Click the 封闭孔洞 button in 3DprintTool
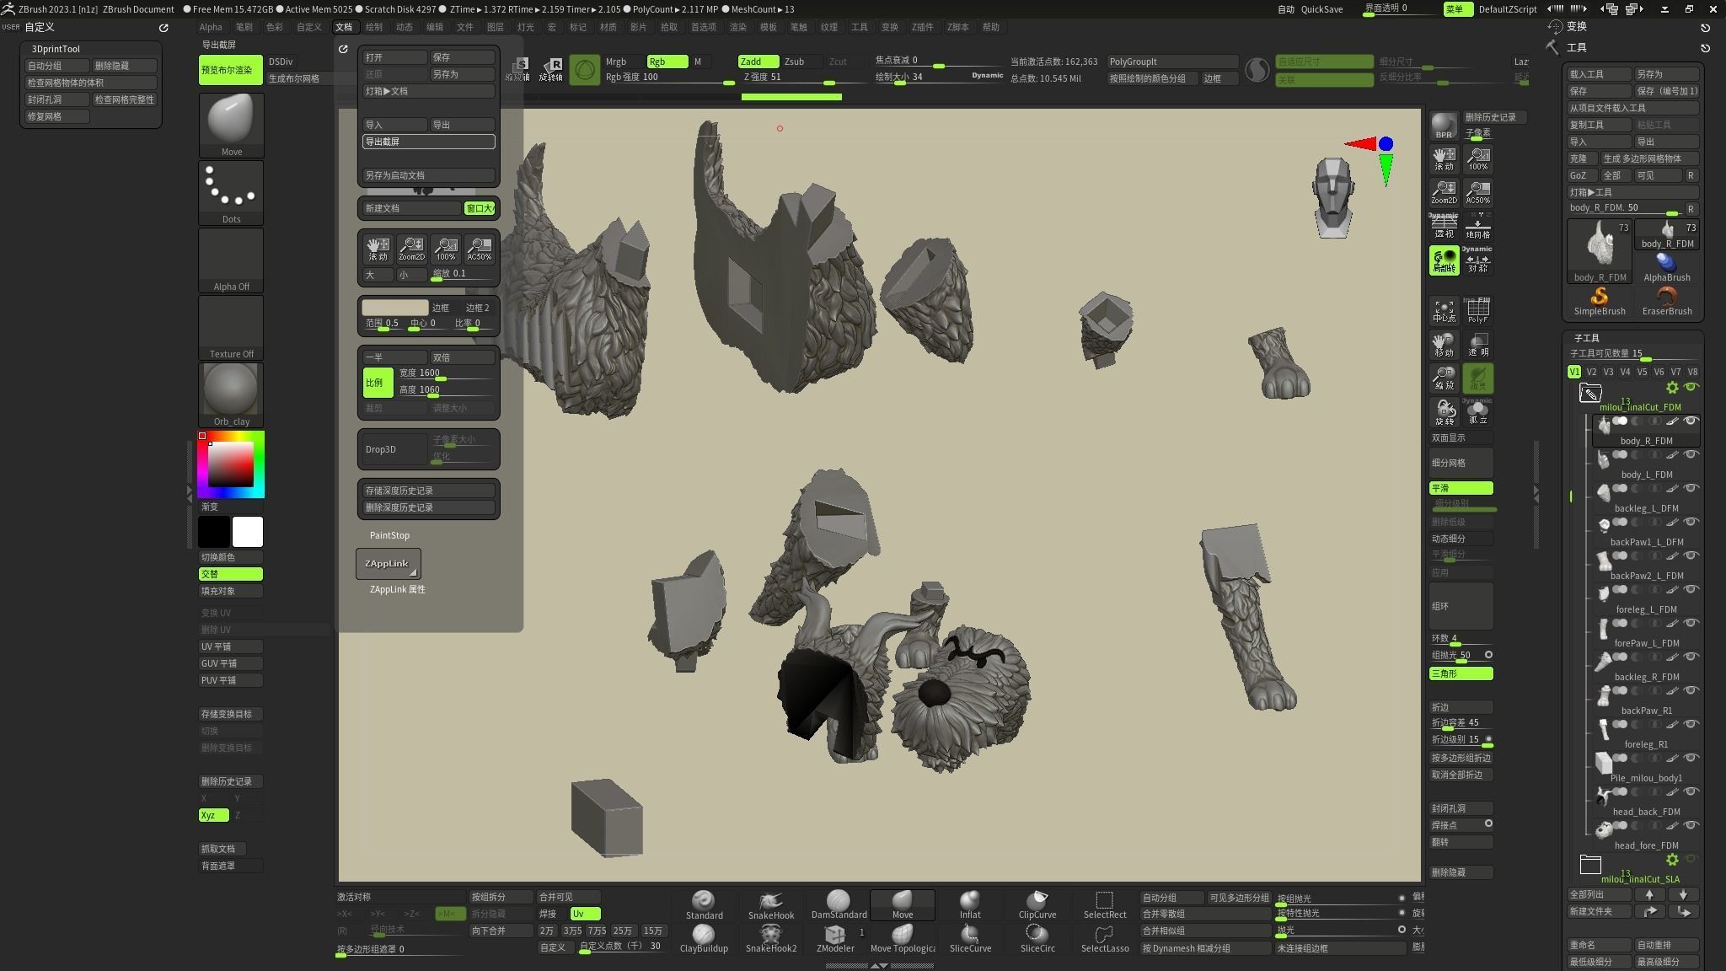This screenshot has height=971, width=1726. [55, 99]
